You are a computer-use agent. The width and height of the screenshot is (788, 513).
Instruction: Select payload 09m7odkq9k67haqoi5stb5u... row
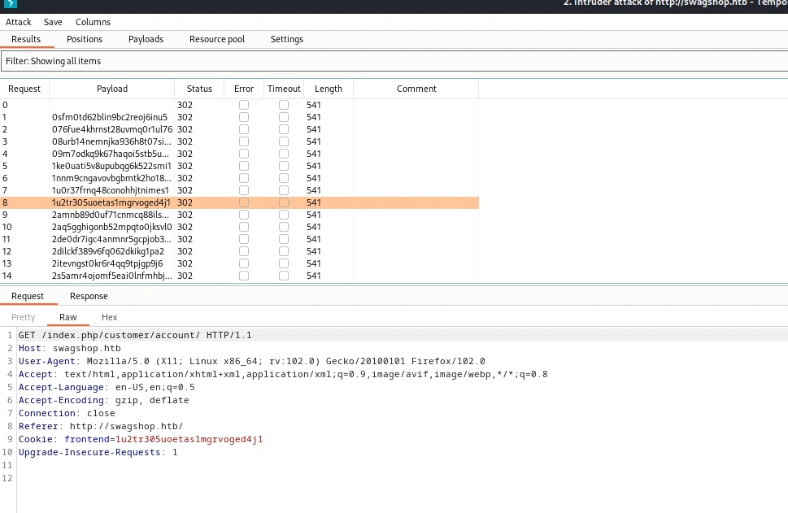[x=239, y=154]
